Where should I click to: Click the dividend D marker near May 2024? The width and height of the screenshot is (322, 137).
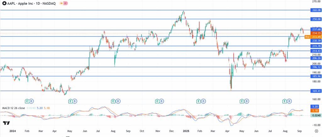[x=75, y=101]
